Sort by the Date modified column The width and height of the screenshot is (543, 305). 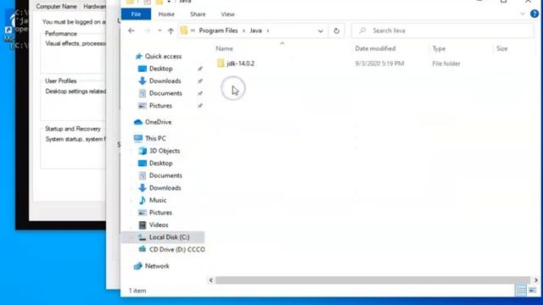click(375, 49)
